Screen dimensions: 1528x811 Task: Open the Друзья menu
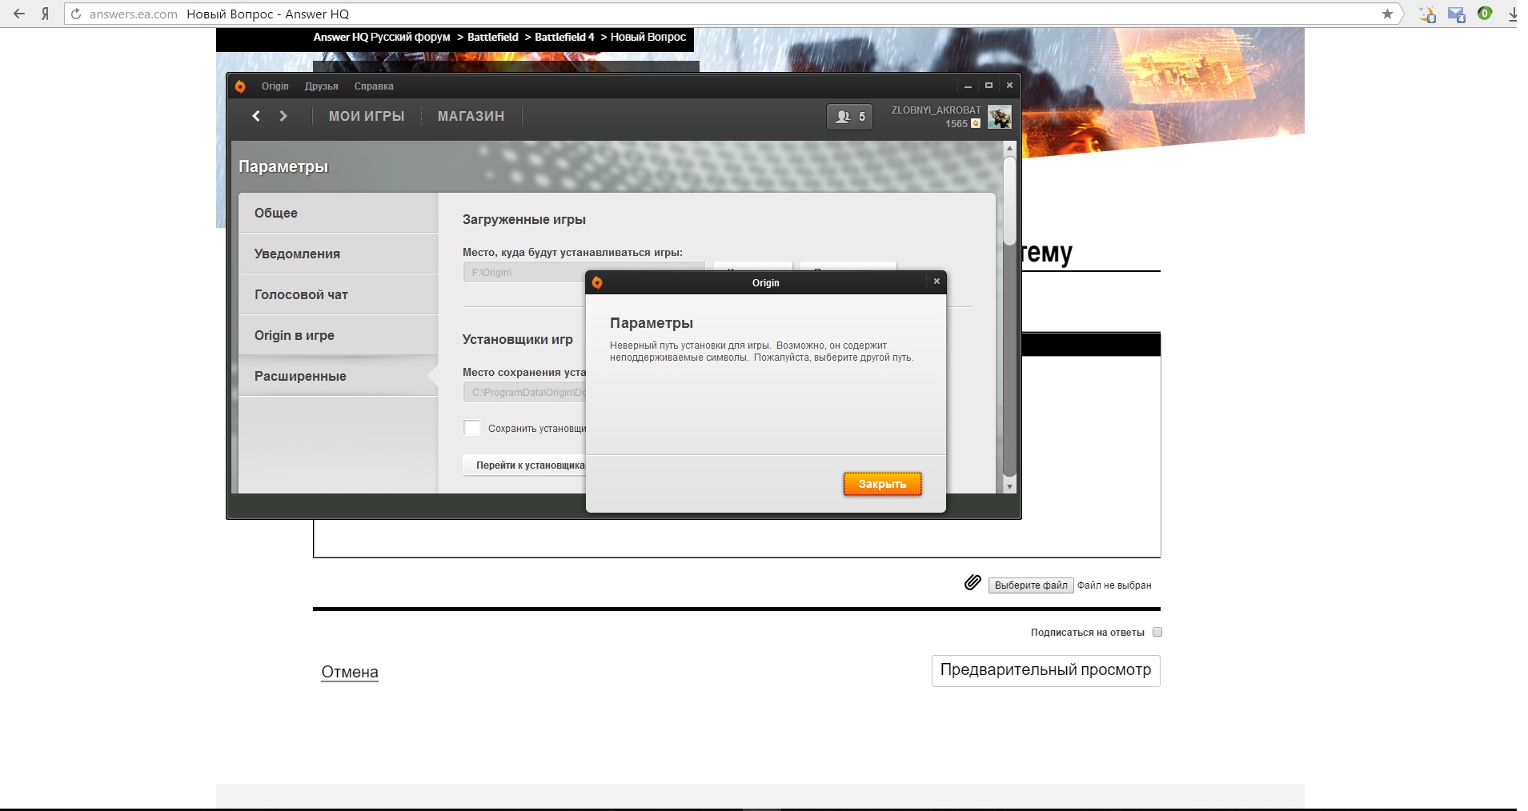pos(321,86)
